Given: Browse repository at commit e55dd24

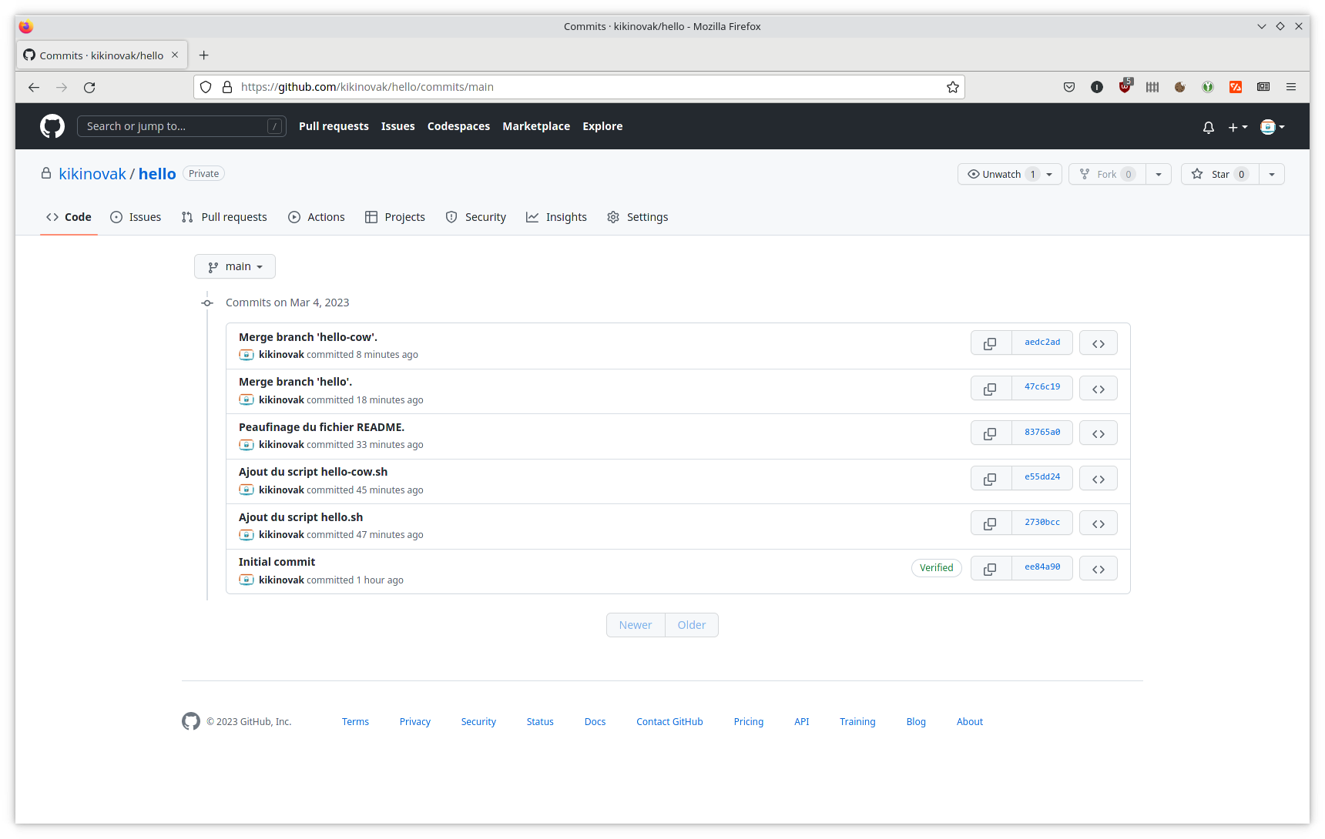Looking at the screenshot, I should [1099, 479].
